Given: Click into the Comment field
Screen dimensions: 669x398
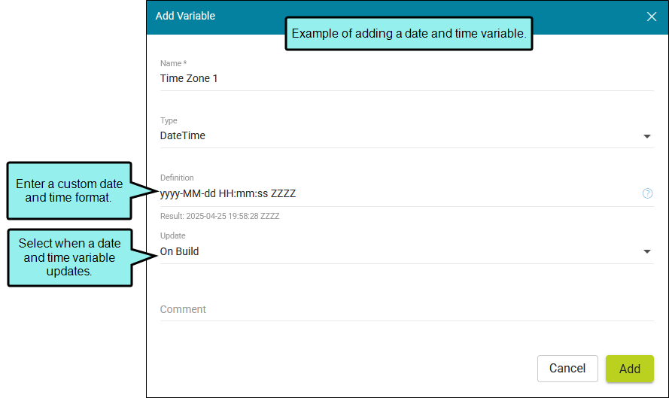Looking at the screenshot, I should (406, 309).
